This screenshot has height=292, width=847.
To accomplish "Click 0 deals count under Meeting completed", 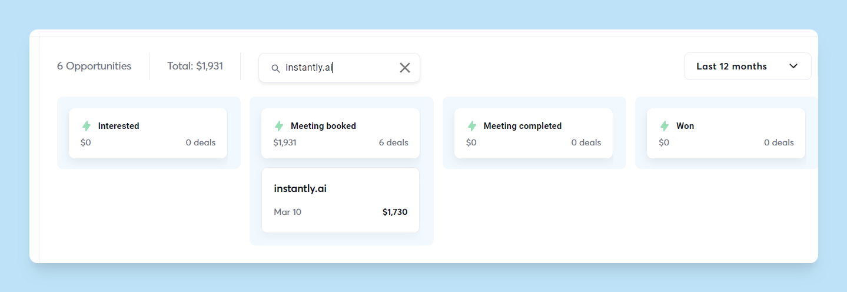I will [586, 142].
